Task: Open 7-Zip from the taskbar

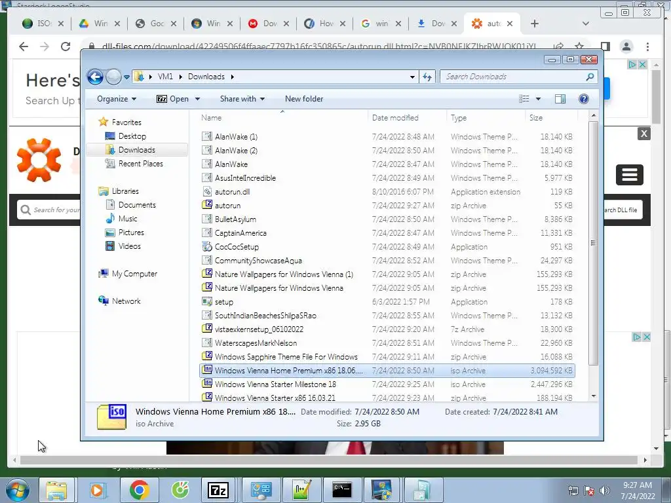Action: 218,490
